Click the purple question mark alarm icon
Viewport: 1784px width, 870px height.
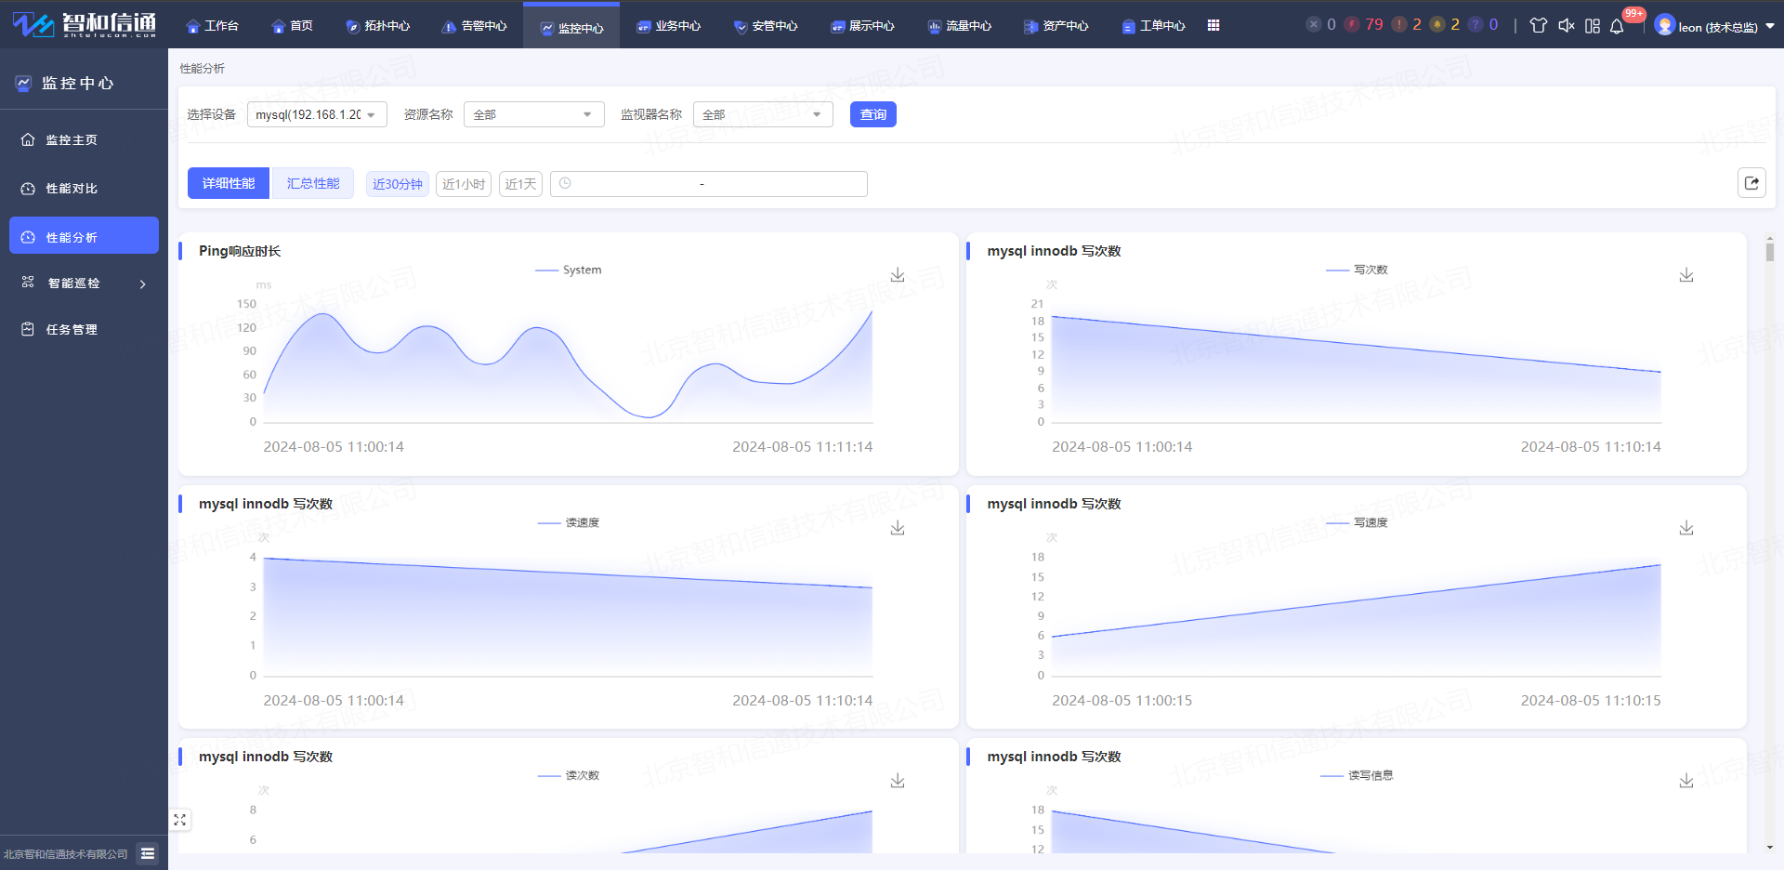1476,24
